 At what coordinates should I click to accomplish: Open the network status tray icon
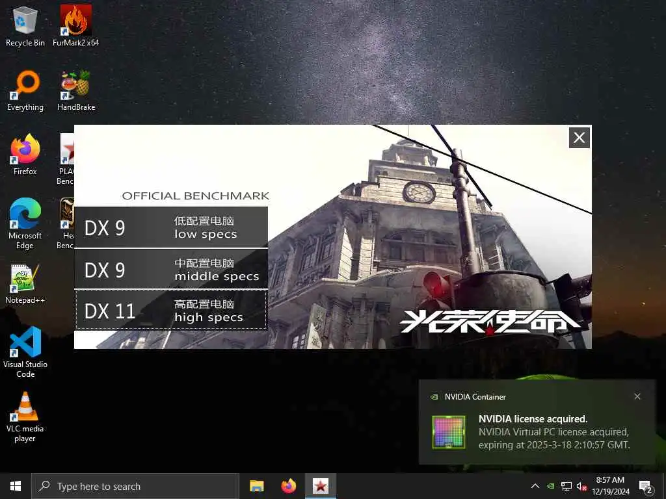566,486
